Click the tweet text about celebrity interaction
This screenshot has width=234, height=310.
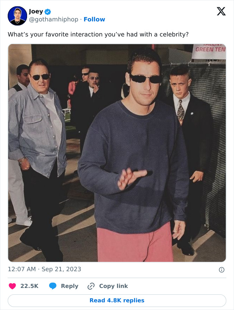point(98,34)
